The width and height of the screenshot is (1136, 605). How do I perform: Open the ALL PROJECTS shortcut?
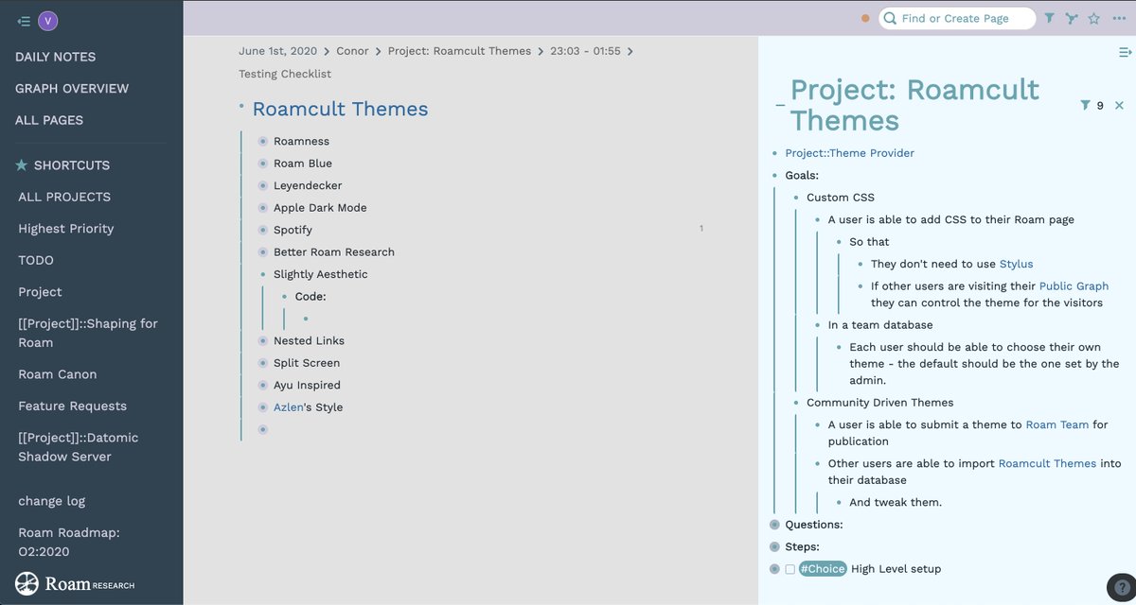(x=64, y=197)
